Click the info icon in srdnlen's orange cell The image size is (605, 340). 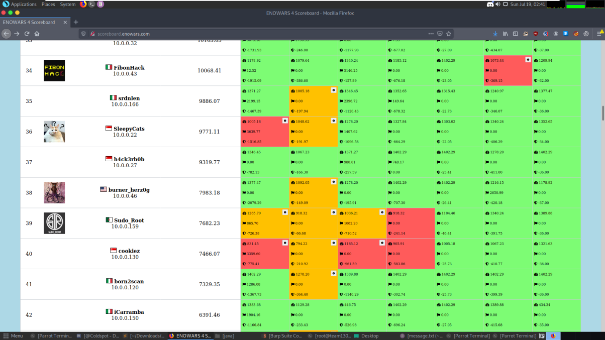tap(333, 90)
